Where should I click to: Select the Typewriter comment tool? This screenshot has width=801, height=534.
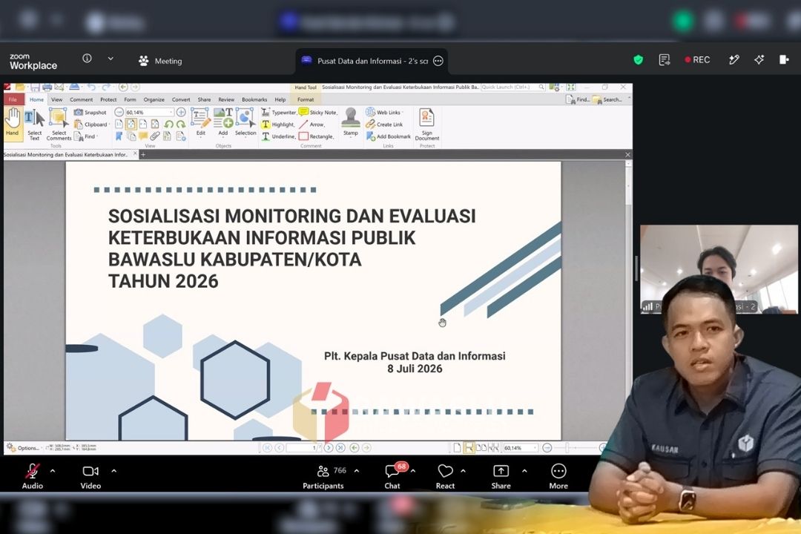click(x=279, y=113)
